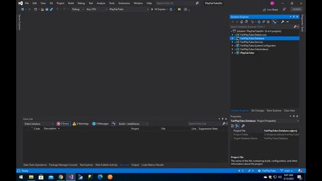
Task: Open Chrome from the Windows taskbar
Action: coord(61,177)
